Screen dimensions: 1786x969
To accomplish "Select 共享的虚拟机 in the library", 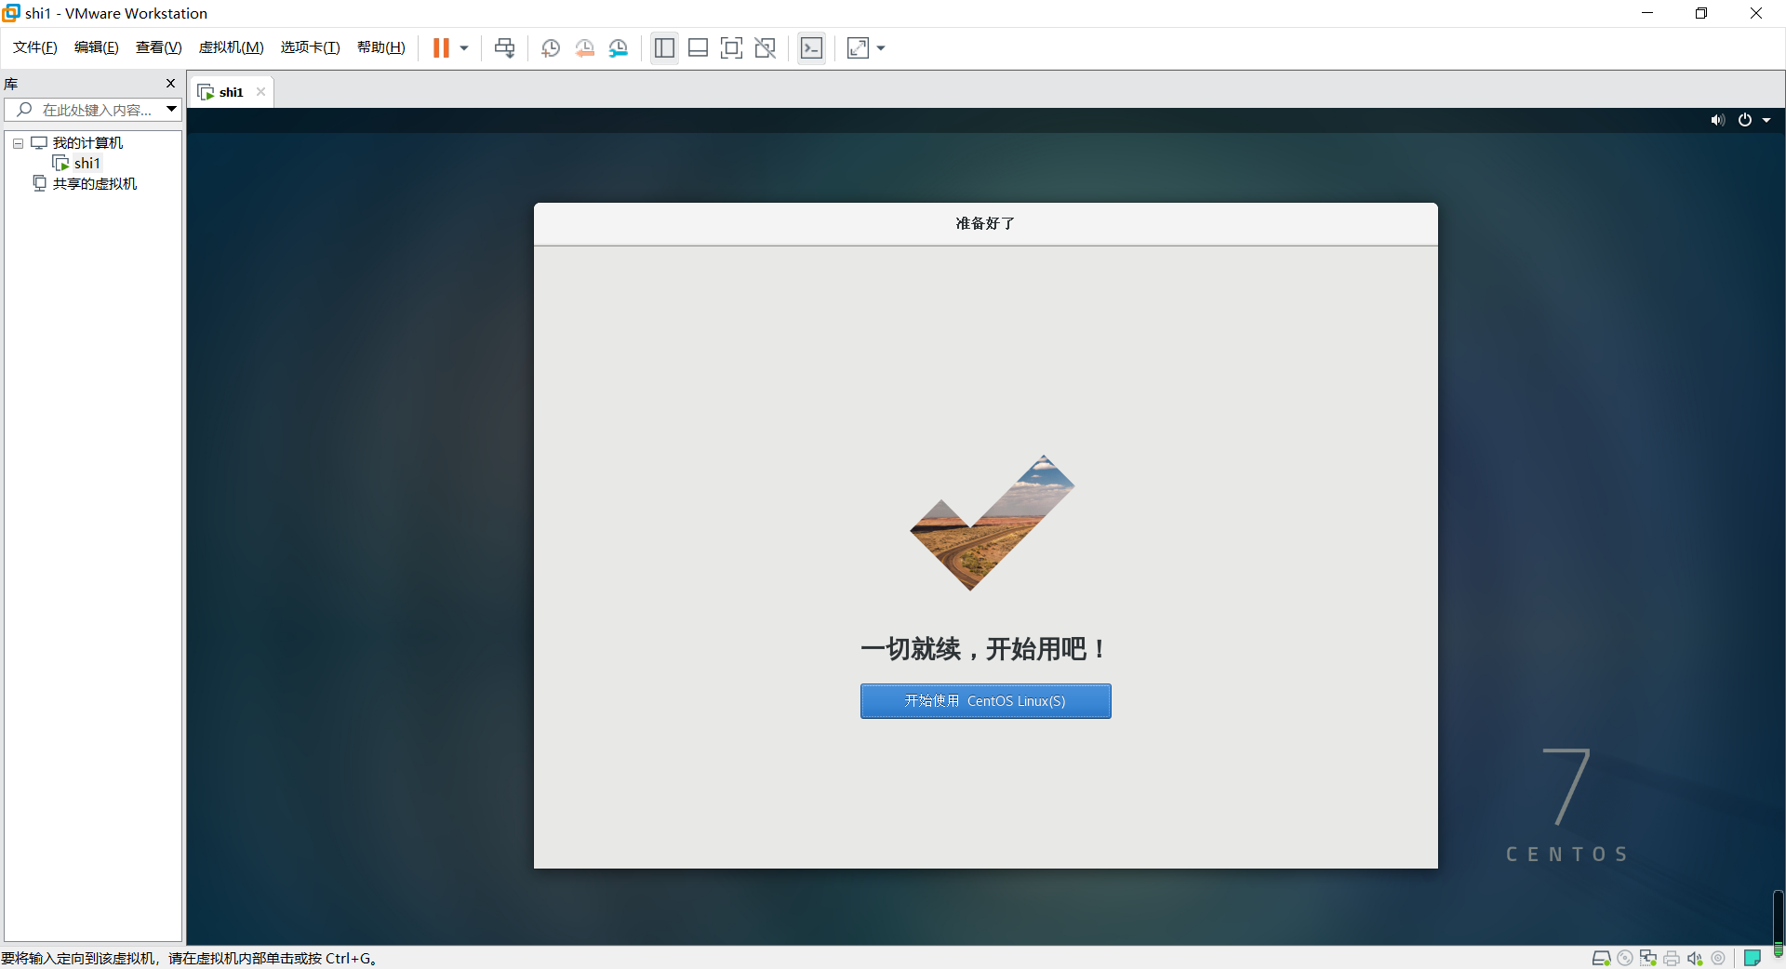I will (95, 184).
